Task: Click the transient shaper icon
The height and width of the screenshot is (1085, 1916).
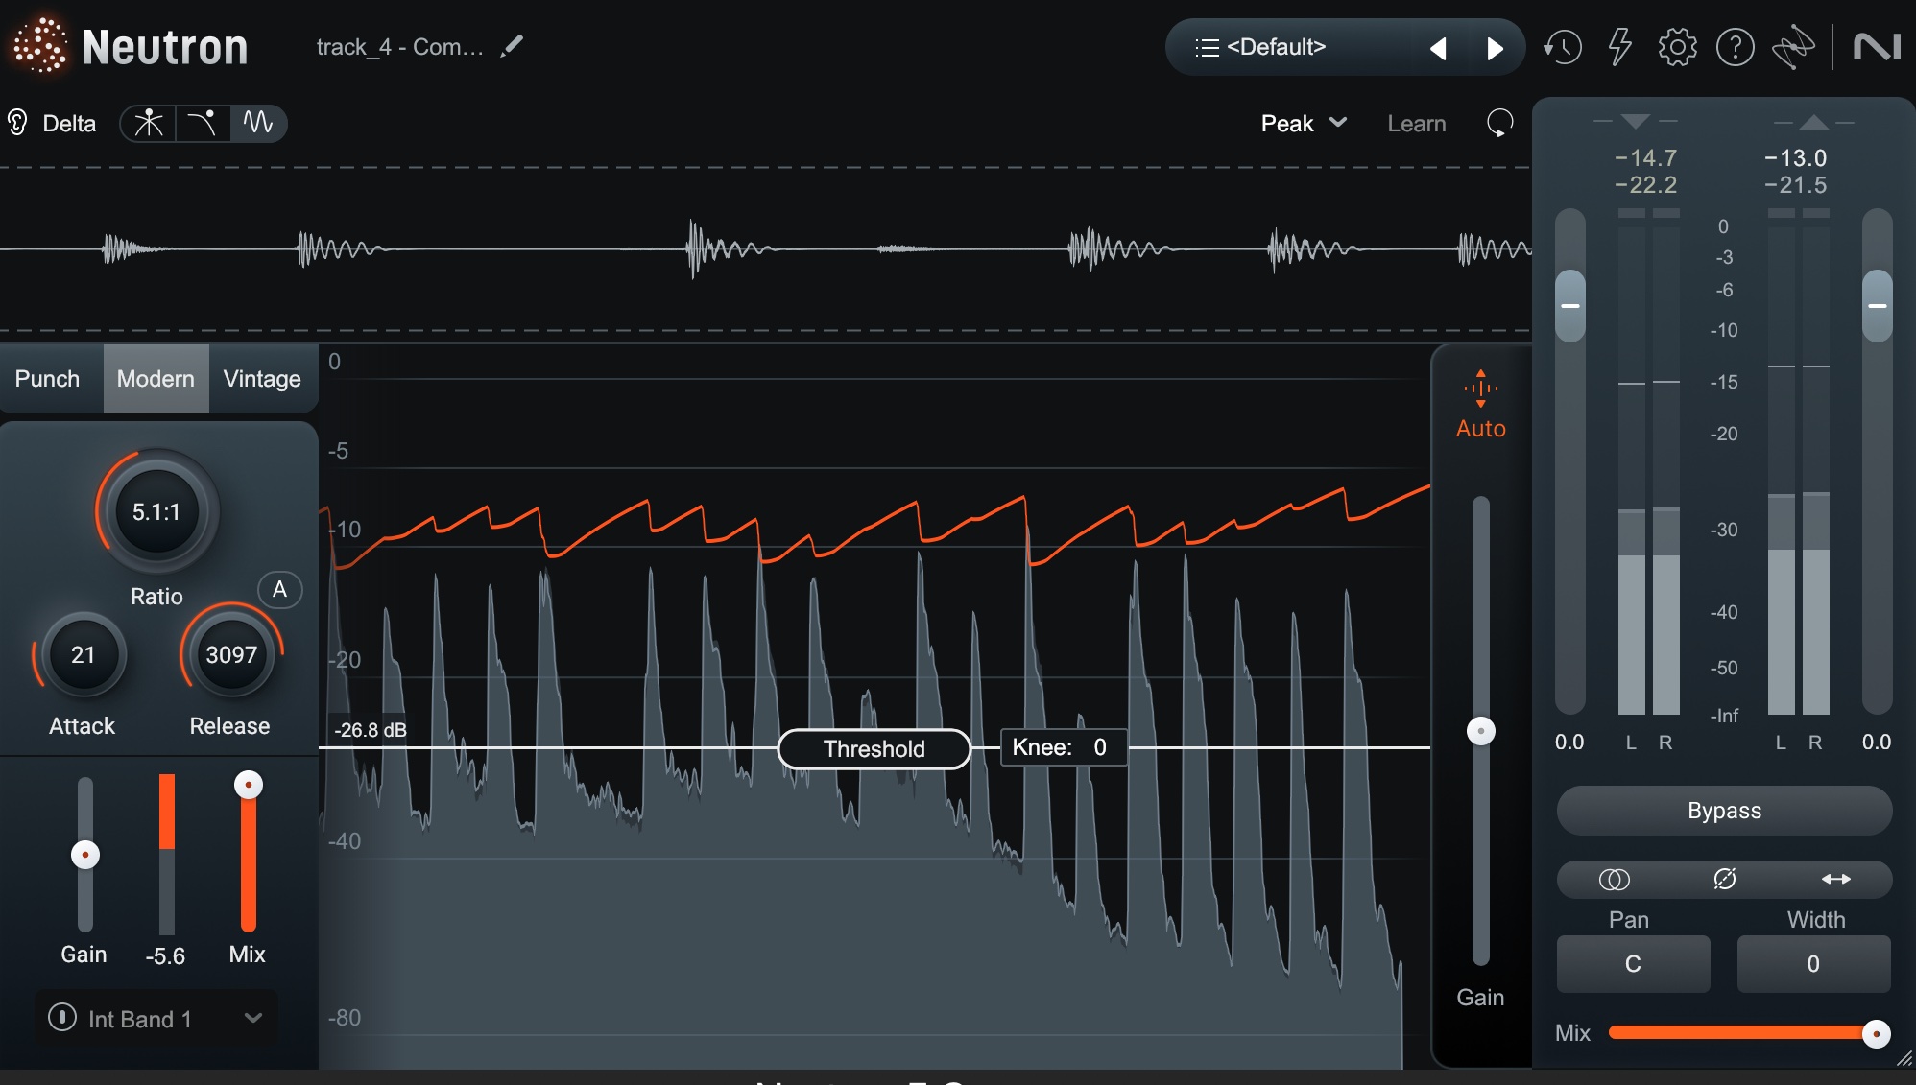Action: coord(203,122)
